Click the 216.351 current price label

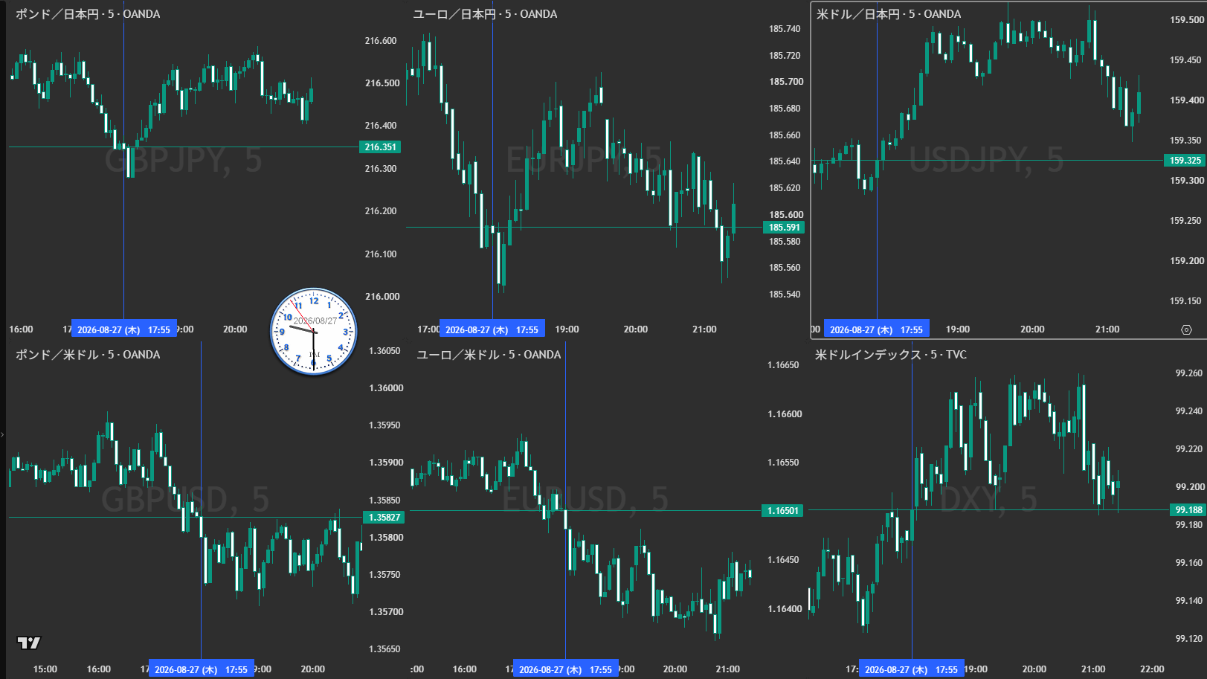pos(380,147)
